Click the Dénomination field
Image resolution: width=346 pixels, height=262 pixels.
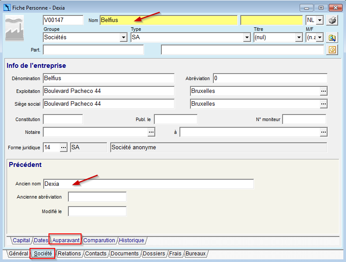[108, 78]
